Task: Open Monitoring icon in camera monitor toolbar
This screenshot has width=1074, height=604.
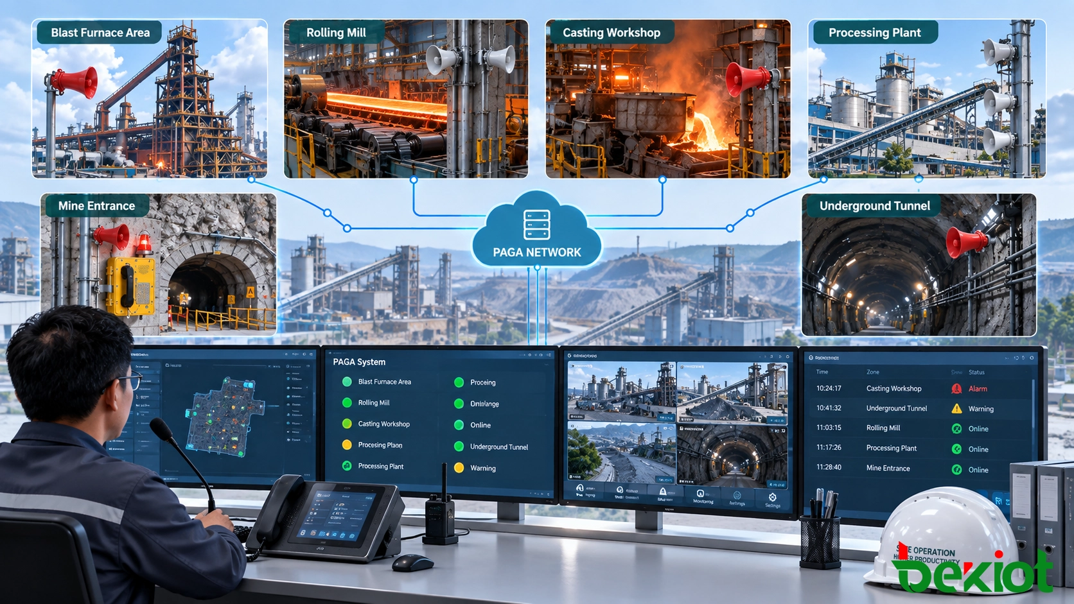Action: click(701, 494)
